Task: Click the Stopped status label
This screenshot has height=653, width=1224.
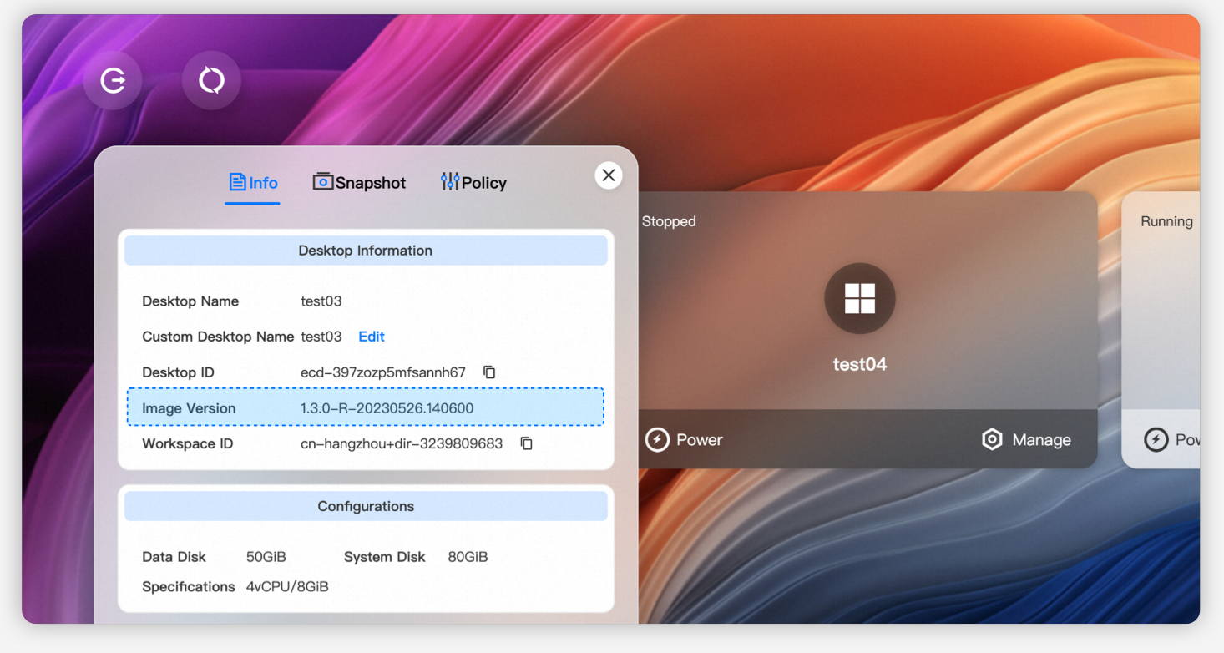Action: (668, 221)
